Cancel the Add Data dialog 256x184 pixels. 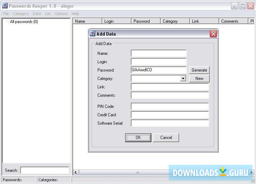coord(166,138)
